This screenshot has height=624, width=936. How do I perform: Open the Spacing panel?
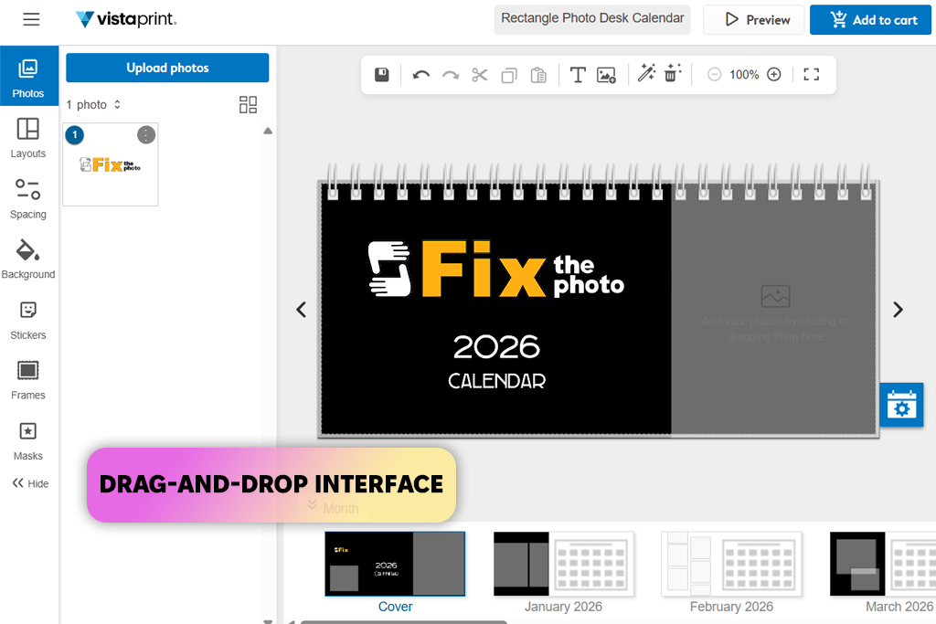28,198
